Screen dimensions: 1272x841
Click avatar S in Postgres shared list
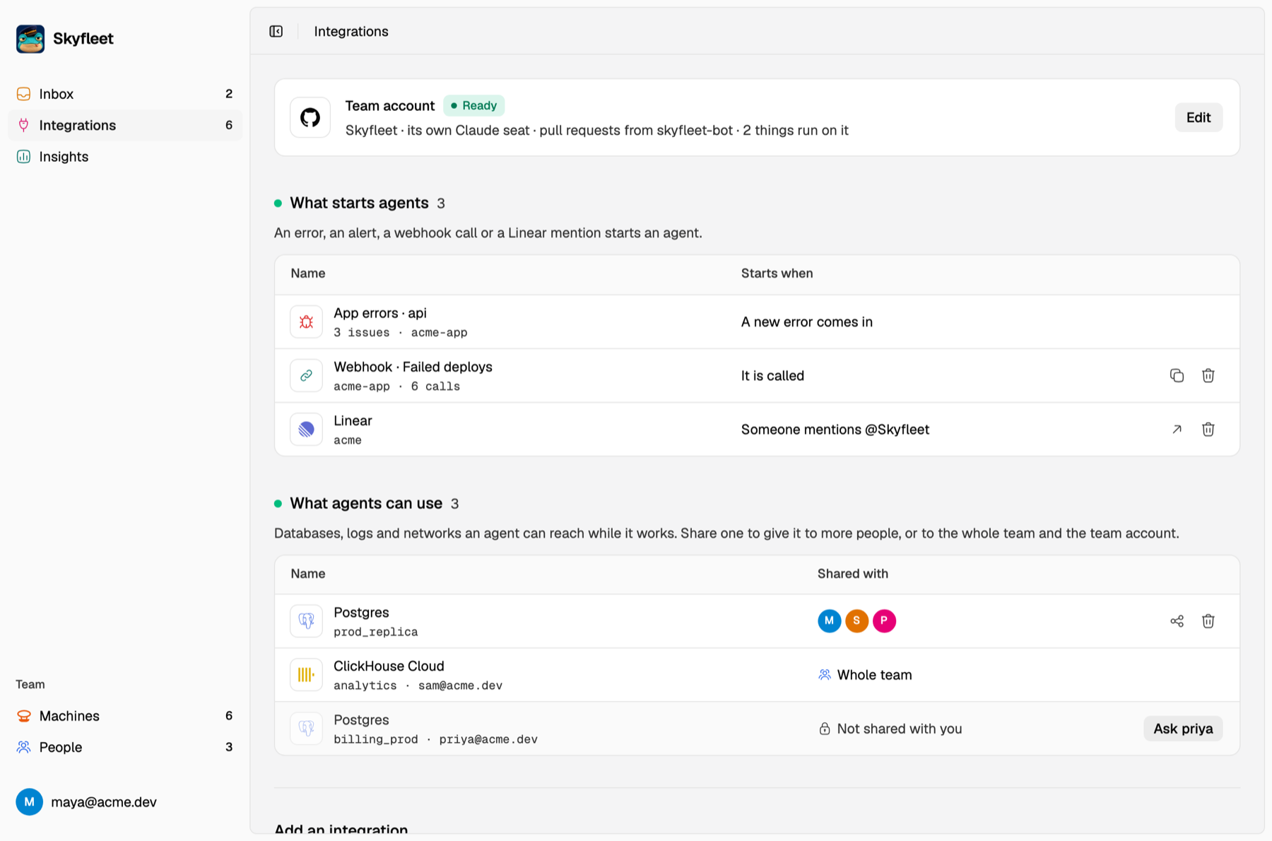tap(856, 621)
